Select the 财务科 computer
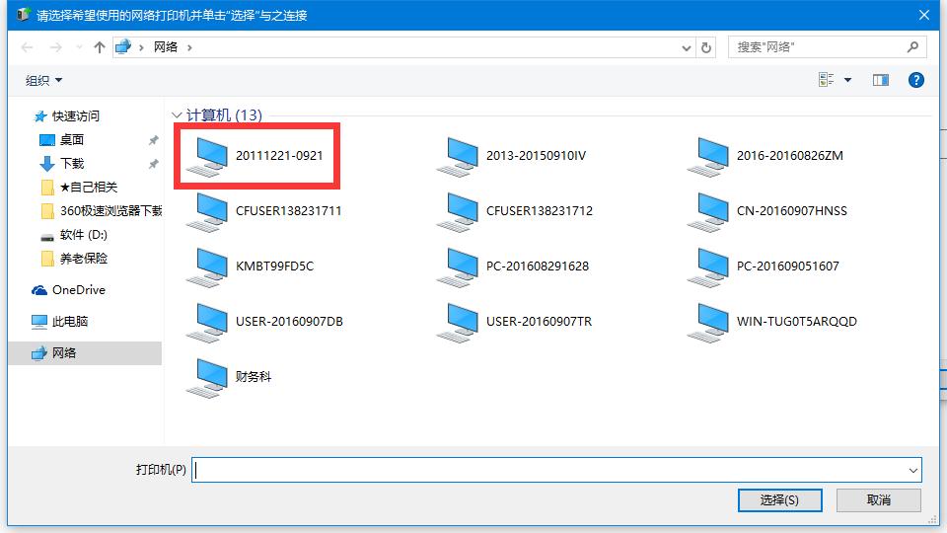Screen dimensions: 947x533 pos(229,376)
